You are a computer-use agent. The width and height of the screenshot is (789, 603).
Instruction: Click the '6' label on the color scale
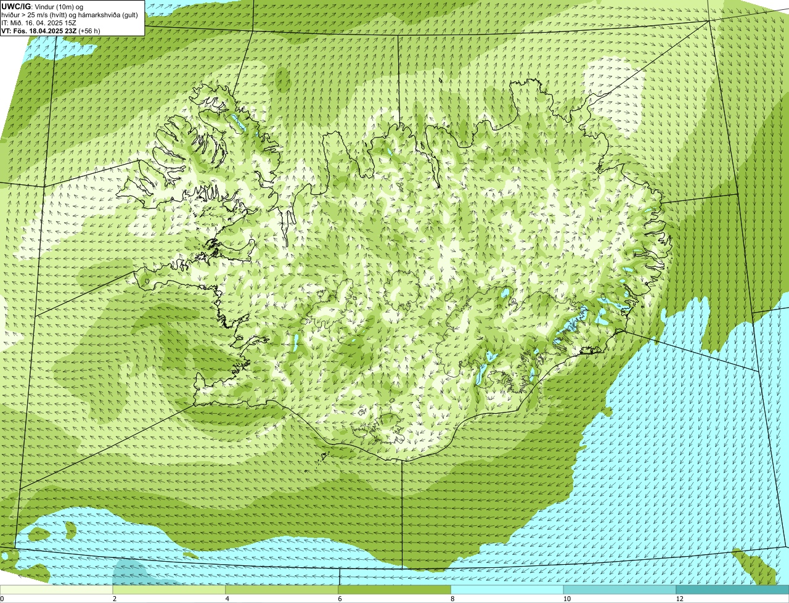pyautogui.click(x=340, y=599)
